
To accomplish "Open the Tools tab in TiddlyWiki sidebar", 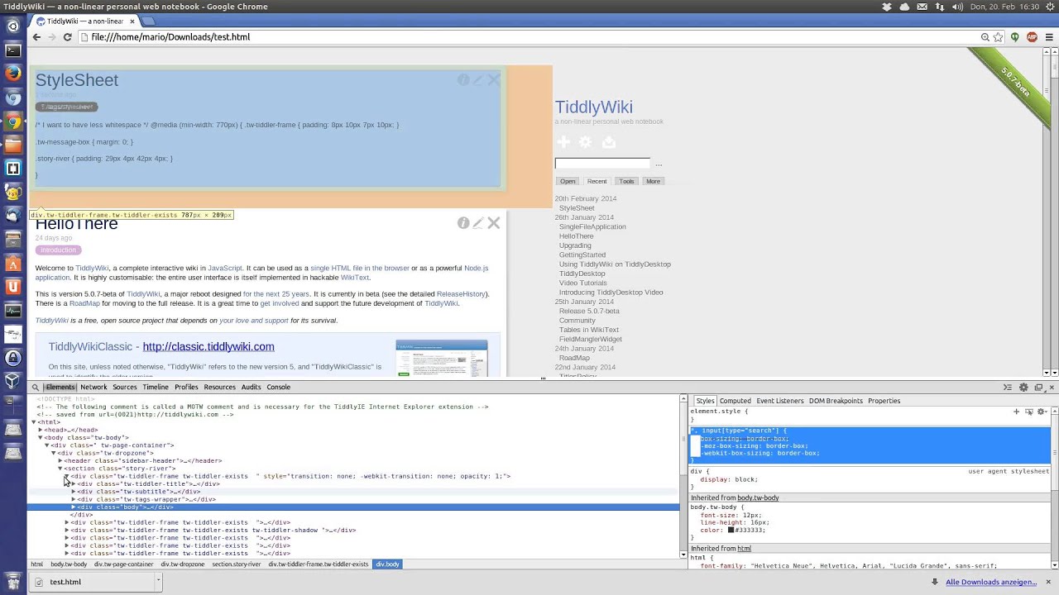I will pos(626,181).
